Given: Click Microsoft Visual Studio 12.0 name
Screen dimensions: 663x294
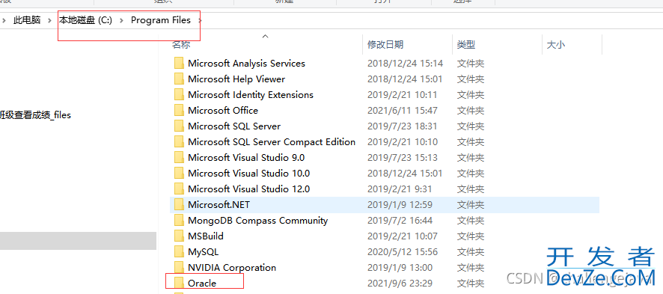Looking at the screenshot, I should 248,189.
